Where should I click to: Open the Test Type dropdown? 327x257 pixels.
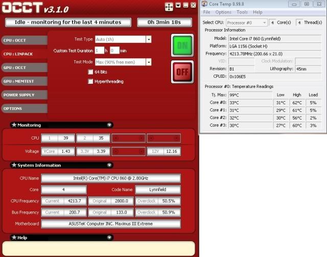148,39
